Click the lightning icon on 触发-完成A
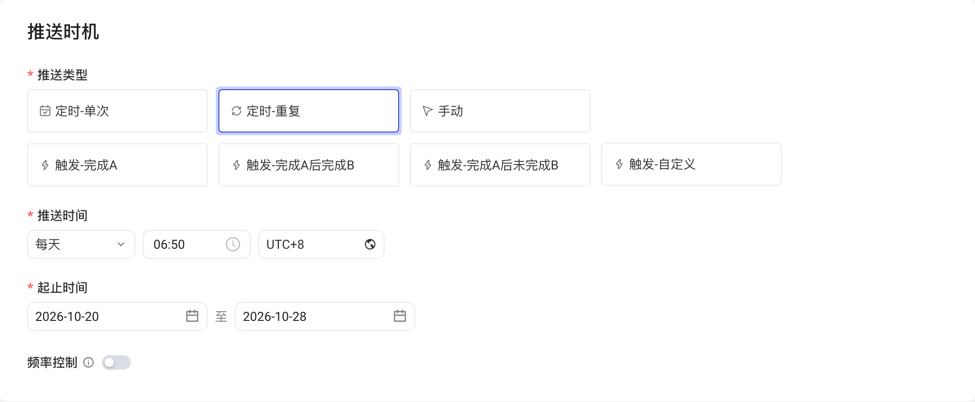975x402 pixels. point(45,165)
